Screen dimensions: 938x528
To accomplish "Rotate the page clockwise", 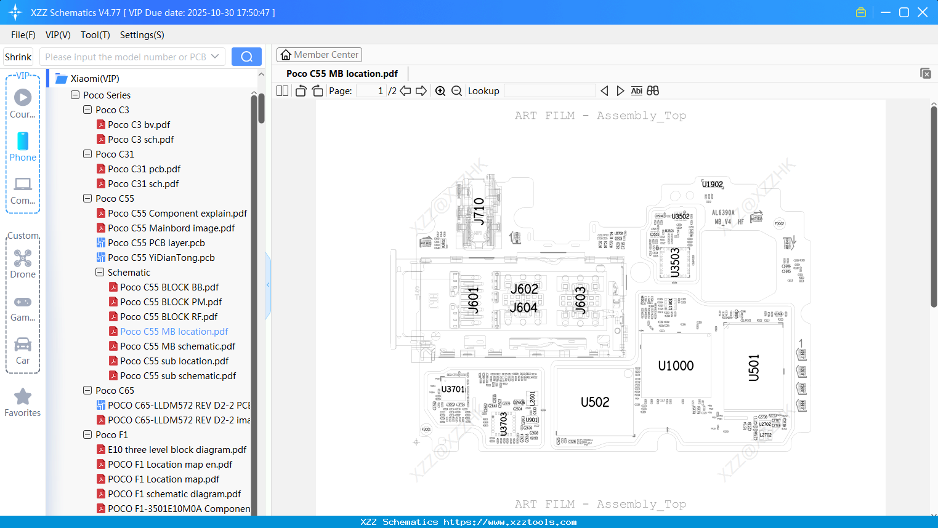I will coord(317,90).
